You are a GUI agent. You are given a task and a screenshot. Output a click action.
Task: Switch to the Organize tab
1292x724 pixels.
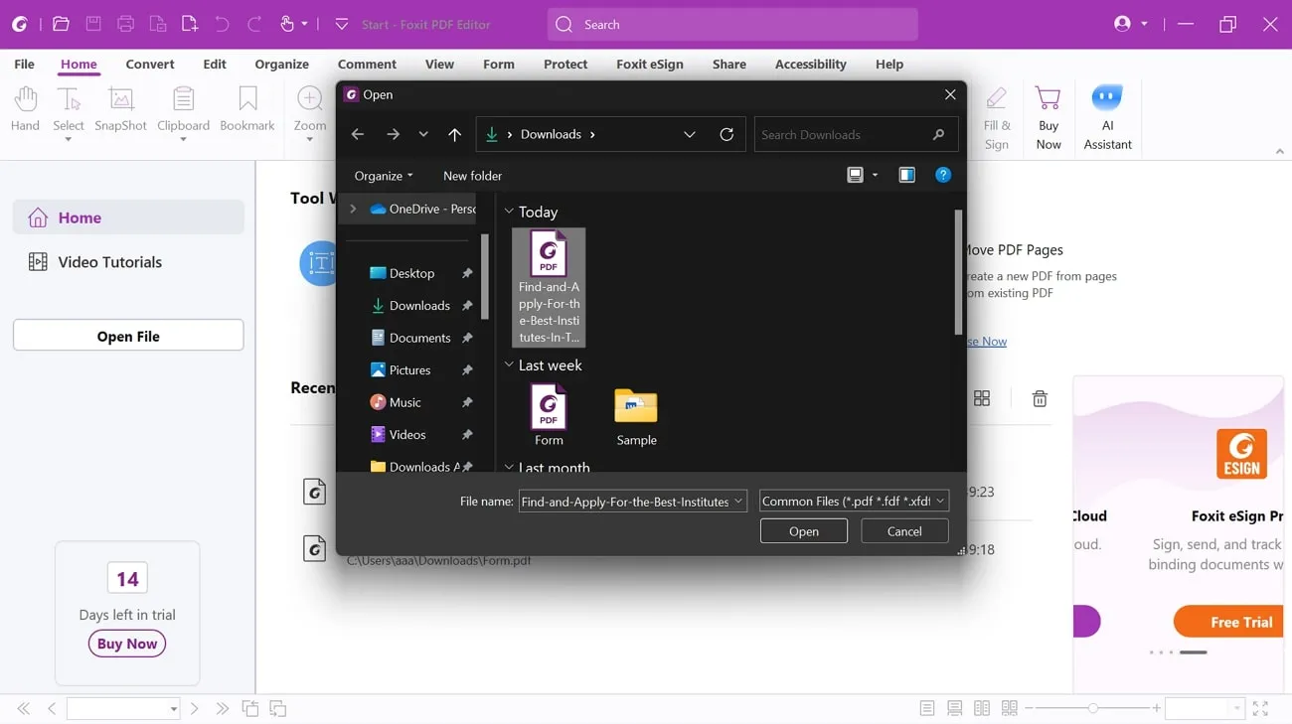pyautogui.click(x=282, y=64)
